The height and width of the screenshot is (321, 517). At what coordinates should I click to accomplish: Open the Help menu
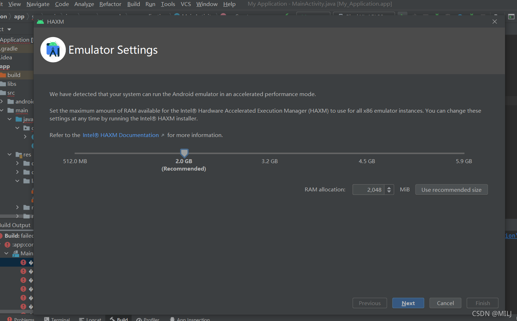229,4
